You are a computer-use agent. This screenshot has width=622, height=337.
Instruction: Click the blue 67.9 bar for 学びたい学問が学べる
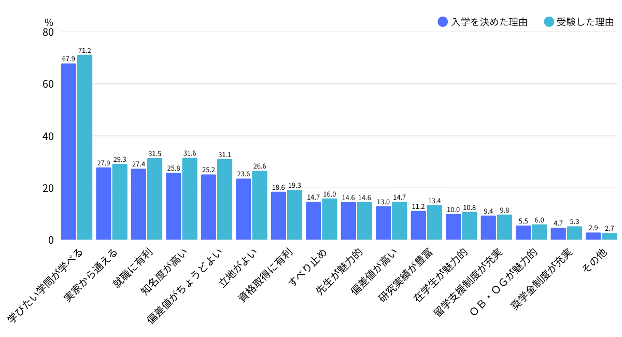(68, 152)
